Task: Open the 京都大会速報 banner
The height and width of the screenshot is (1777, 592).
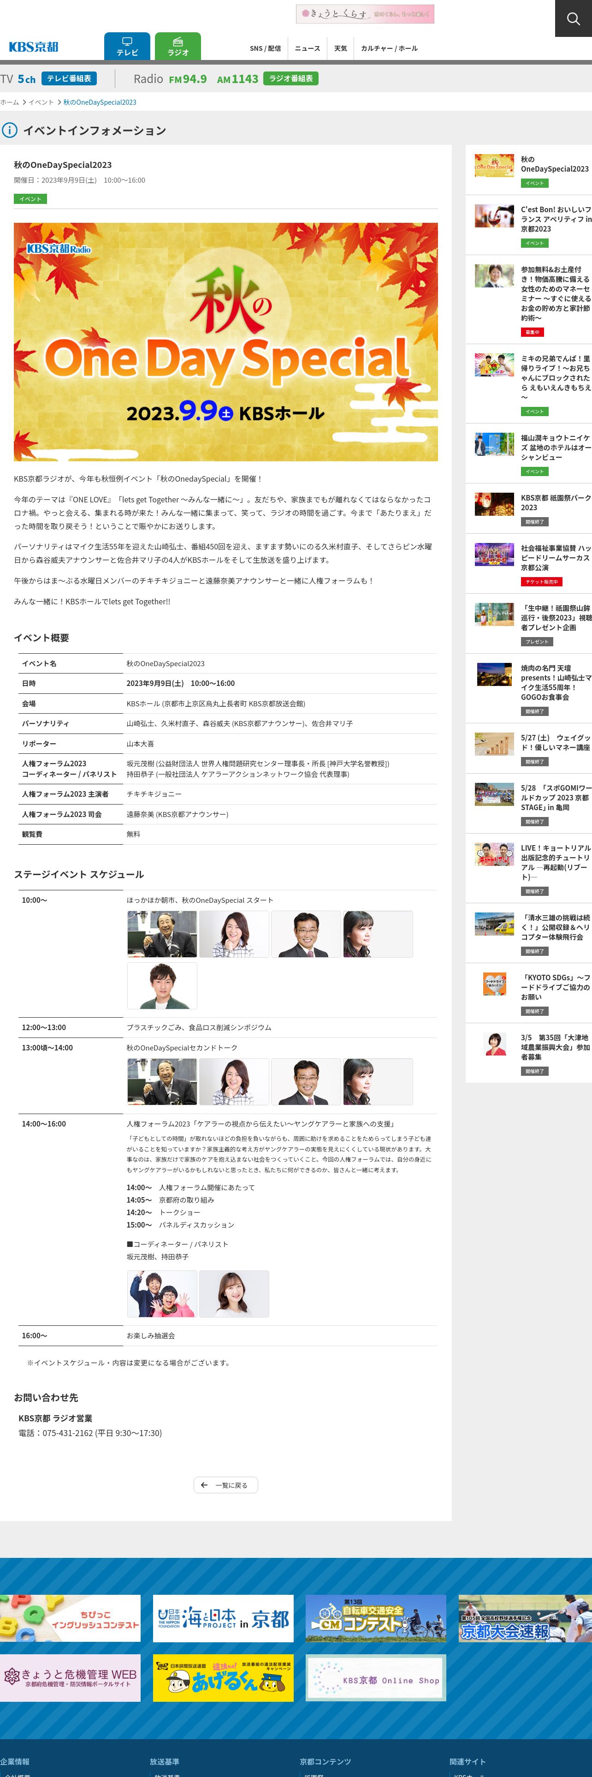Action: 526,1618
